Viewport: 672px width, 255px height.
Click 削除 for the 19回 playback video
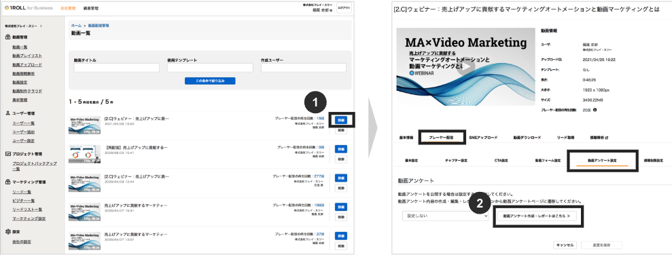point(341,130)
